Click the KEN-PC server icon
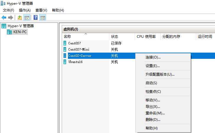215x133 pixels. (x=9, y=32)
